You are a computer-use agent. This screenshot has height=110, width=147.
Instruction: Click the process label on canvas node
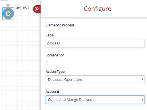[22, 8]
